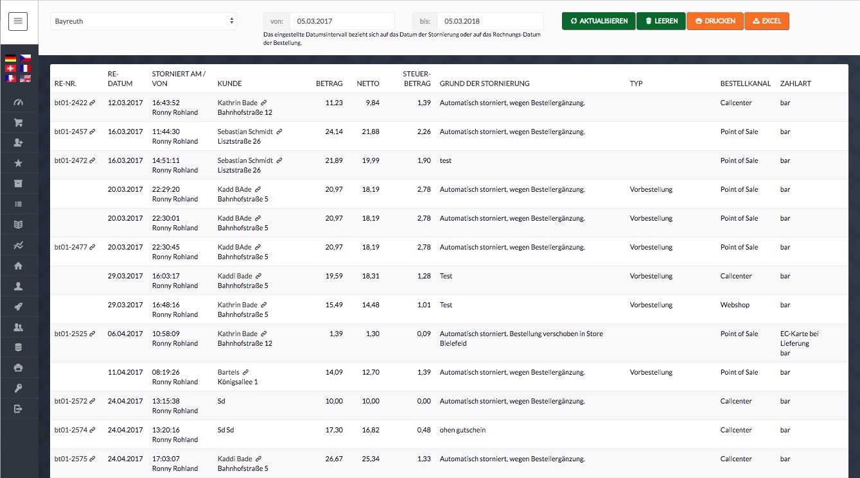Click link icon next to bt01-2477
Screen dimensions: 860x478
tap(92, 247)
